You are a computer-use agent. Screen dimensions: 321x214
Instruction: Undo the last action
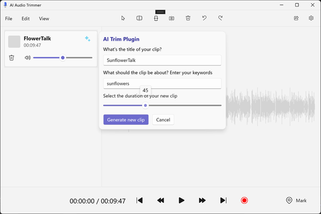point(205,18)
